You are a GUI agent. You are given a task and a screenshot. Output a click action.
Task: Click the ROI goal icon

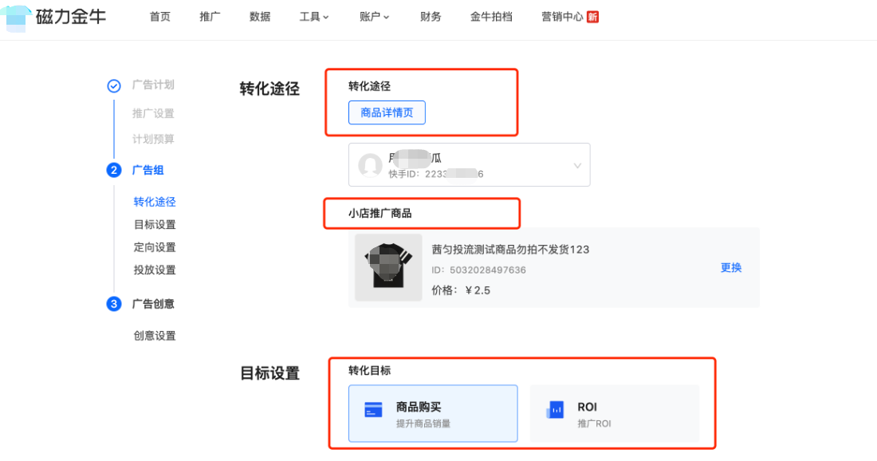coord(554,408)
